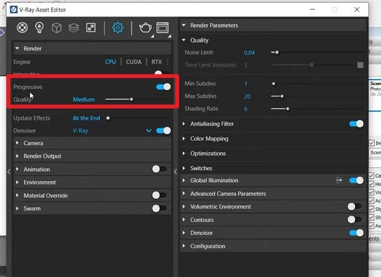Viewport: 381px width, 277px height.
Task: Click the V-Ray logo in title bar
Action: pos(13,10)
